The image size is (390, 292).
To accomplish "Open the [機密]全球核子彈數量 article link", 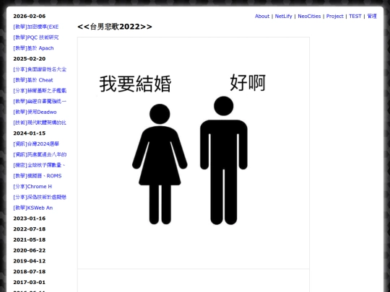I will pos(39,165).
